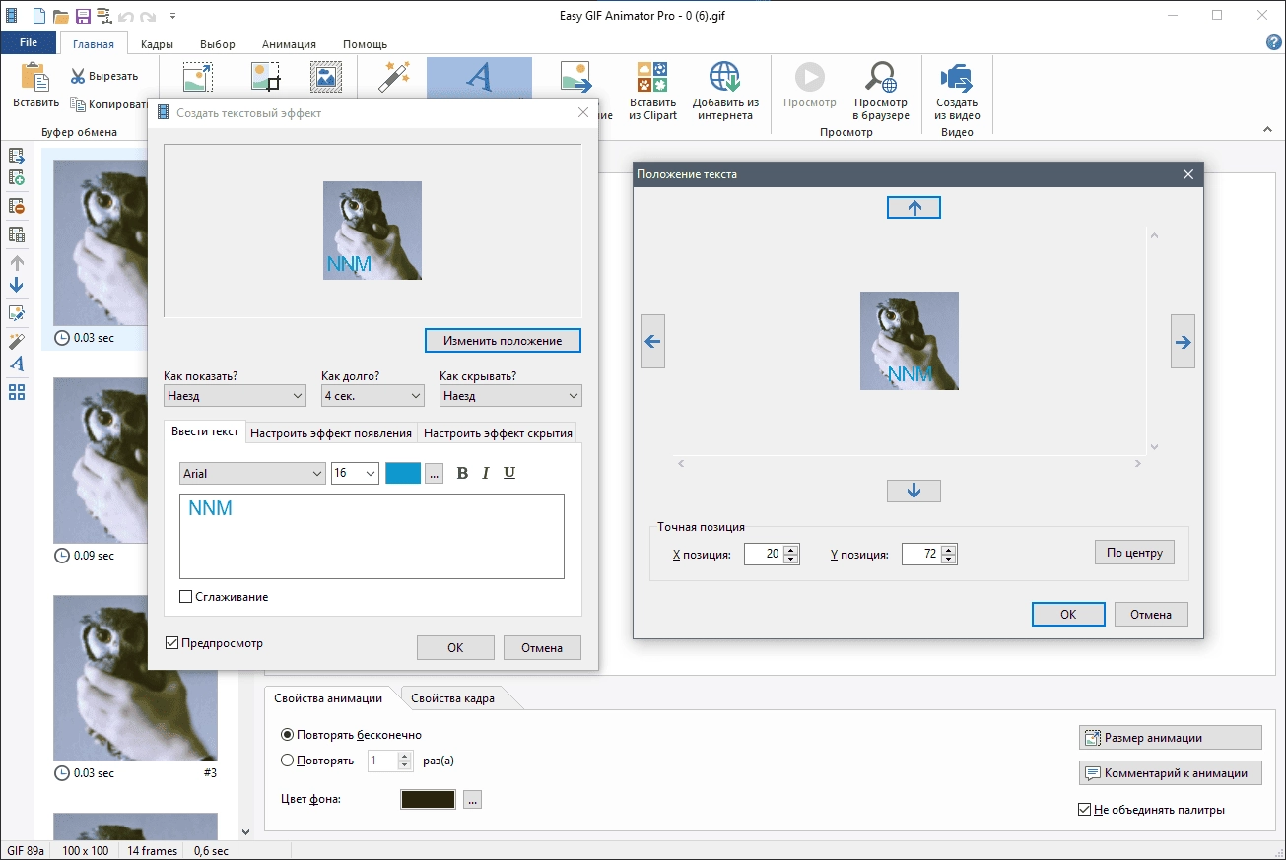
Task: Switch to Настроить эффект появления tab
Action: point(331,432)
